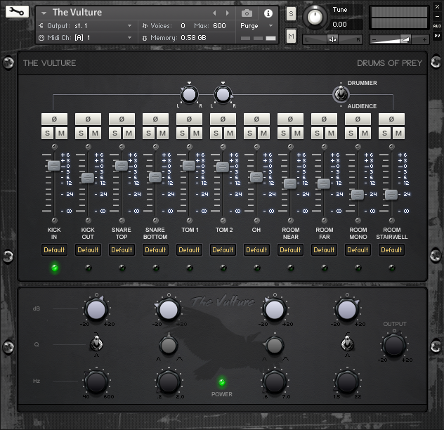Click the Tune knob

(x=316, y=16)
